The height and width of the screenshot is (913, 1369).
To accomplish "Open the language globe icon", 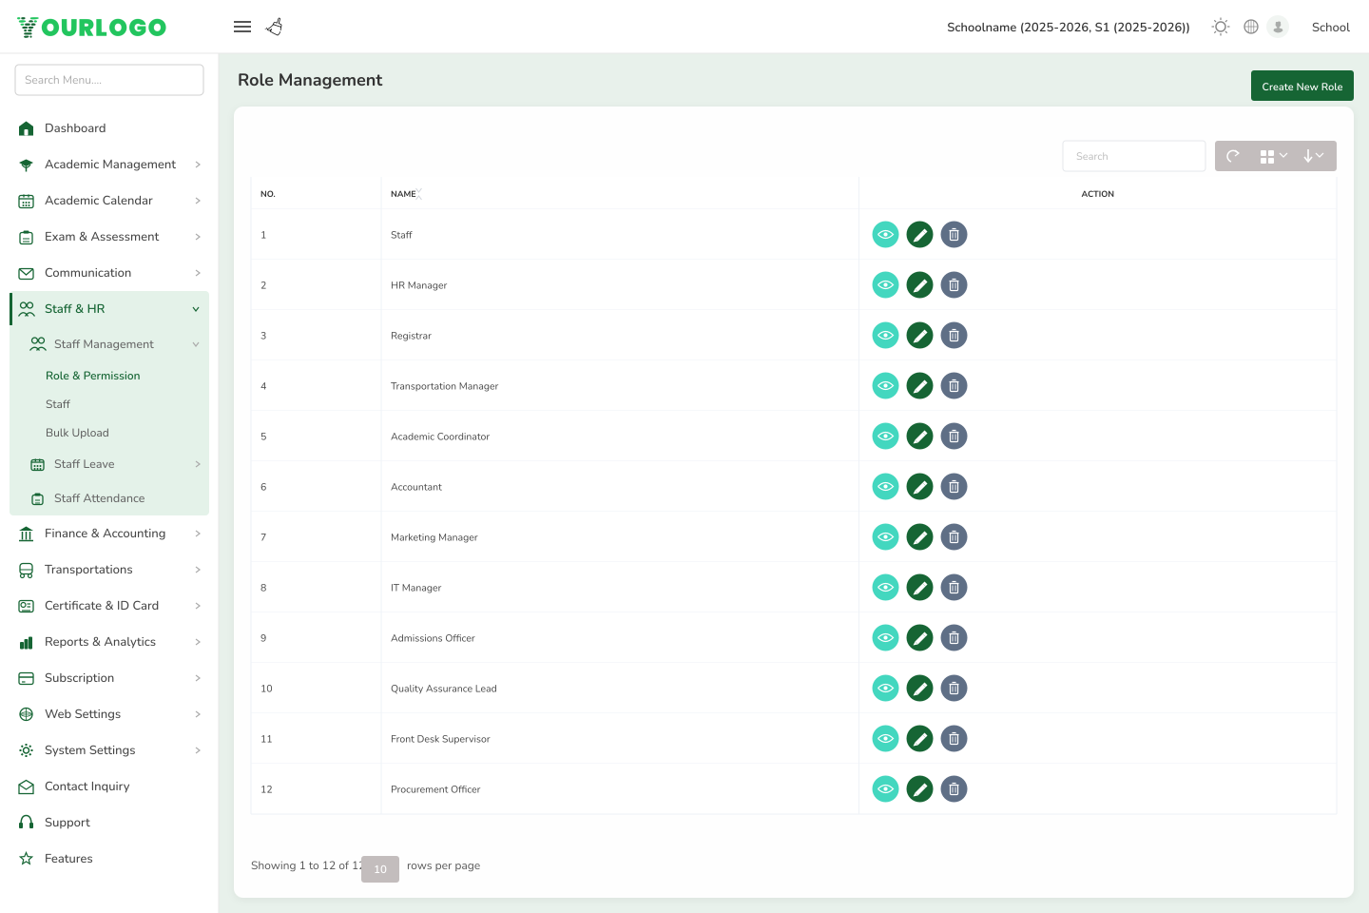I will (1251, 27).
